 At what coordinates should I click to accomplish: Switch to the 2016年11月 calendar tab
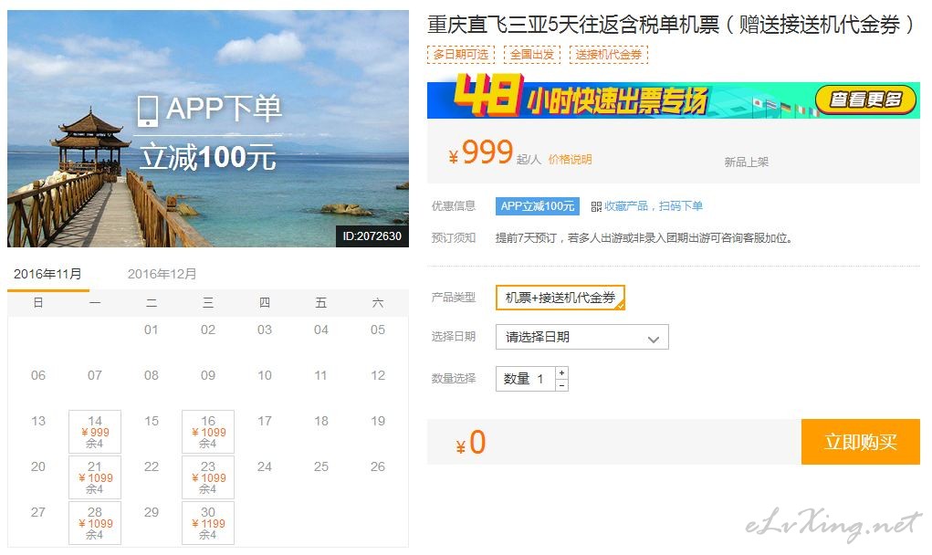coord(47,274)
